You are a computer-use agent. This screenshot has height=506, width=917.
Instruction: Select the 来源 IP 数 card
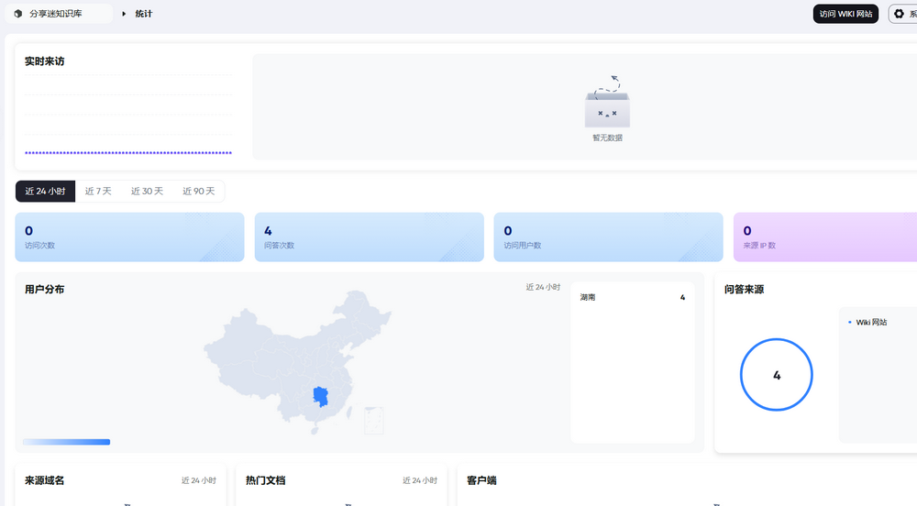pos(825,237)
